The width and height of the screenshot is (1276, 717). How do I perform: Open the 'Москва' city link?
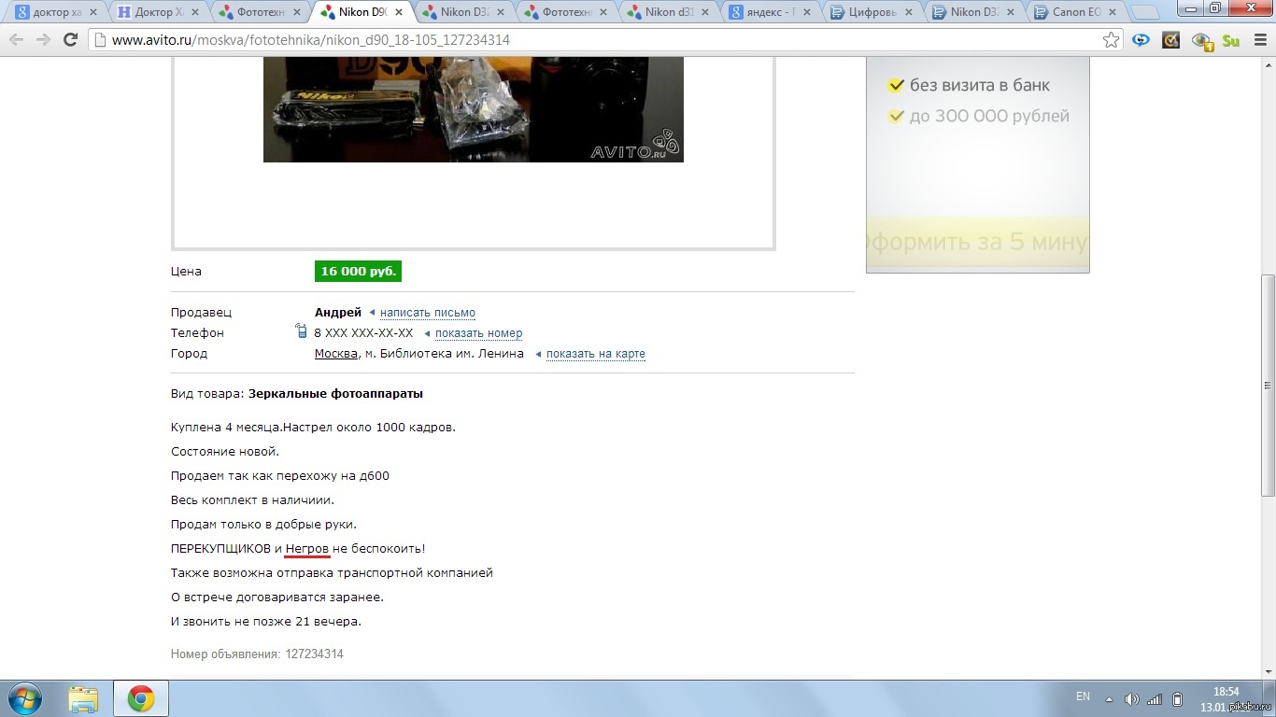[x=335, y=354]
